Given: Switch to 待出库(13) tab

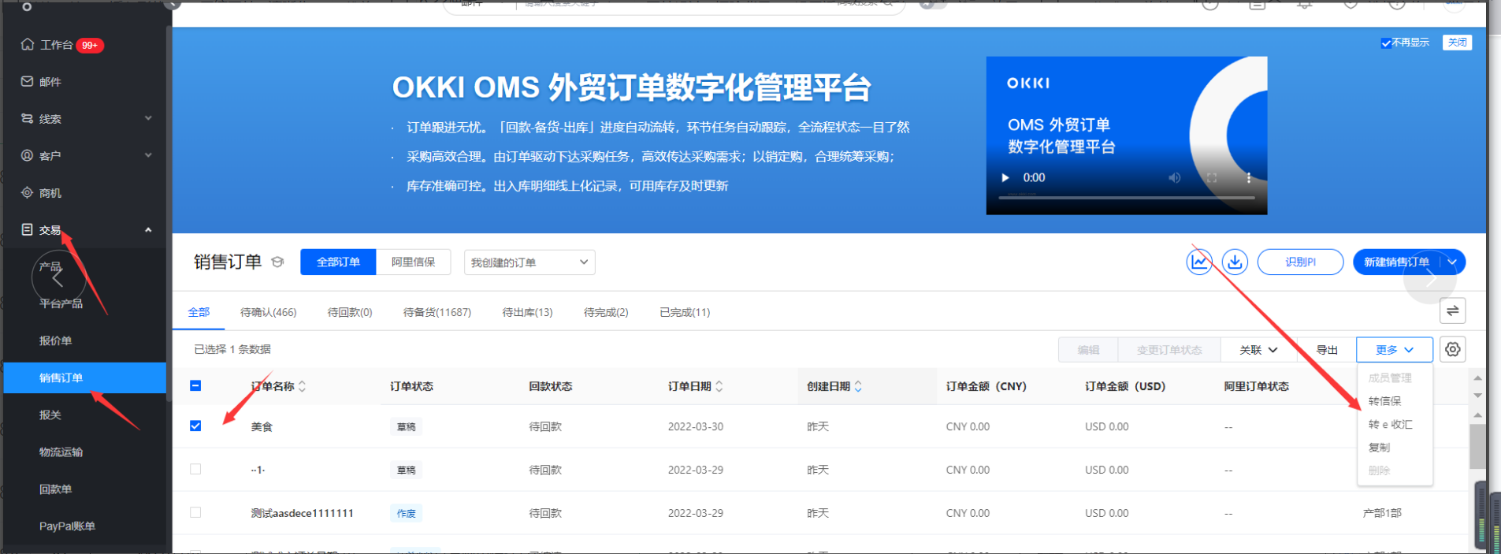Looking at the screenshot, I should pos(527,312).
